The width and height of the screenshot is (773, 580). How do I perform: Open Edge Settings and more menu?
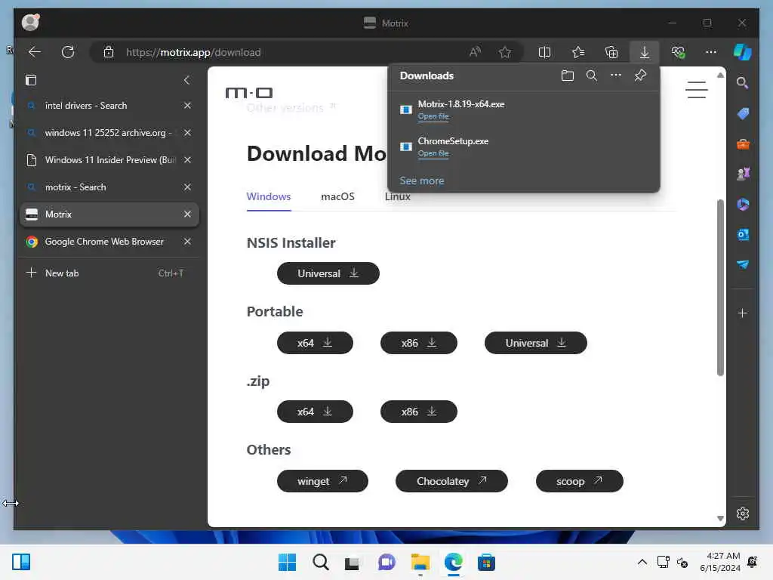click(x=711, y=52)
